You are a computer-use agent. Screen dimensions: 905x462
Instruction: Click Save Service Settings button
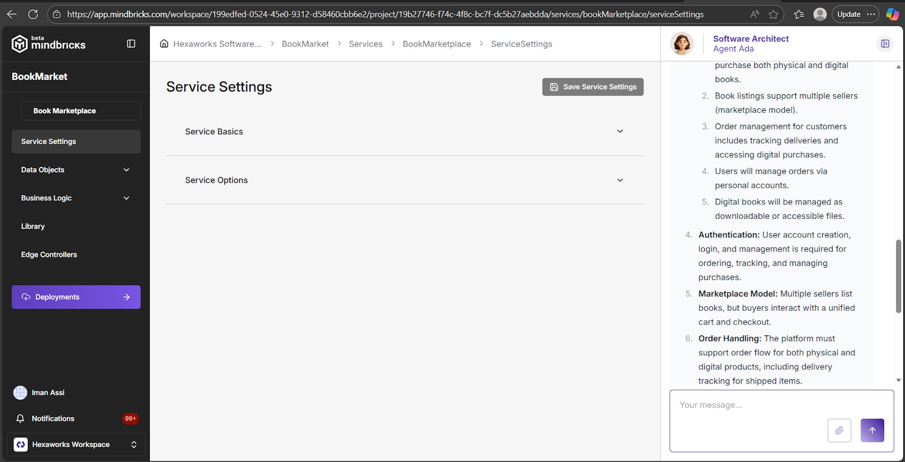pos(592,87)
